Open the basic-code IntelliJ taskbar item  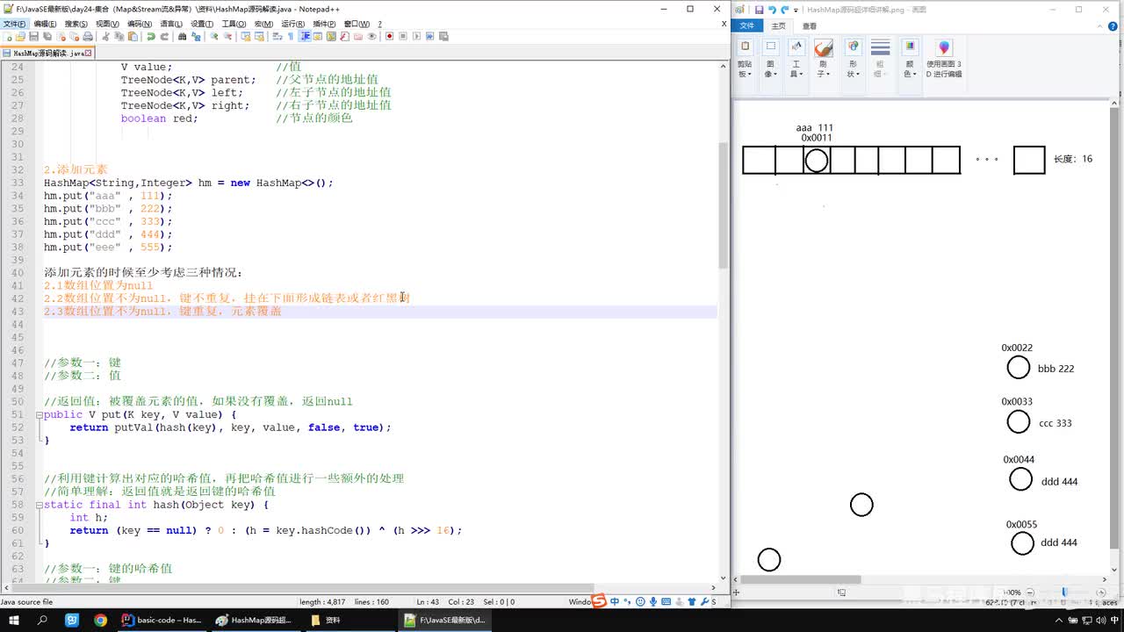(162, 620)
